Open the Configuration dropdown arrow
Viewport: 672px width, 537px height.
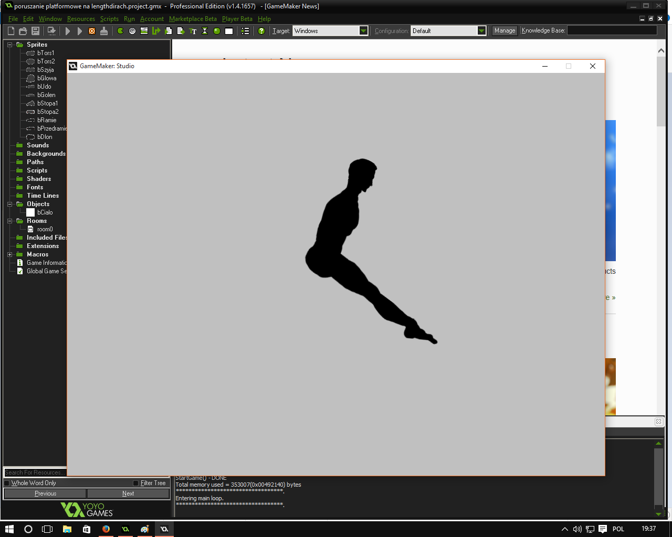[x=481, y=31]
